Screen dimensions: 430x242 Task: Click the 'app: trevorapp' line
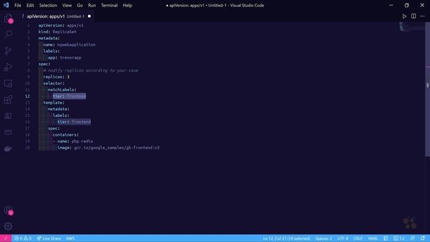(x=64, y=57)
